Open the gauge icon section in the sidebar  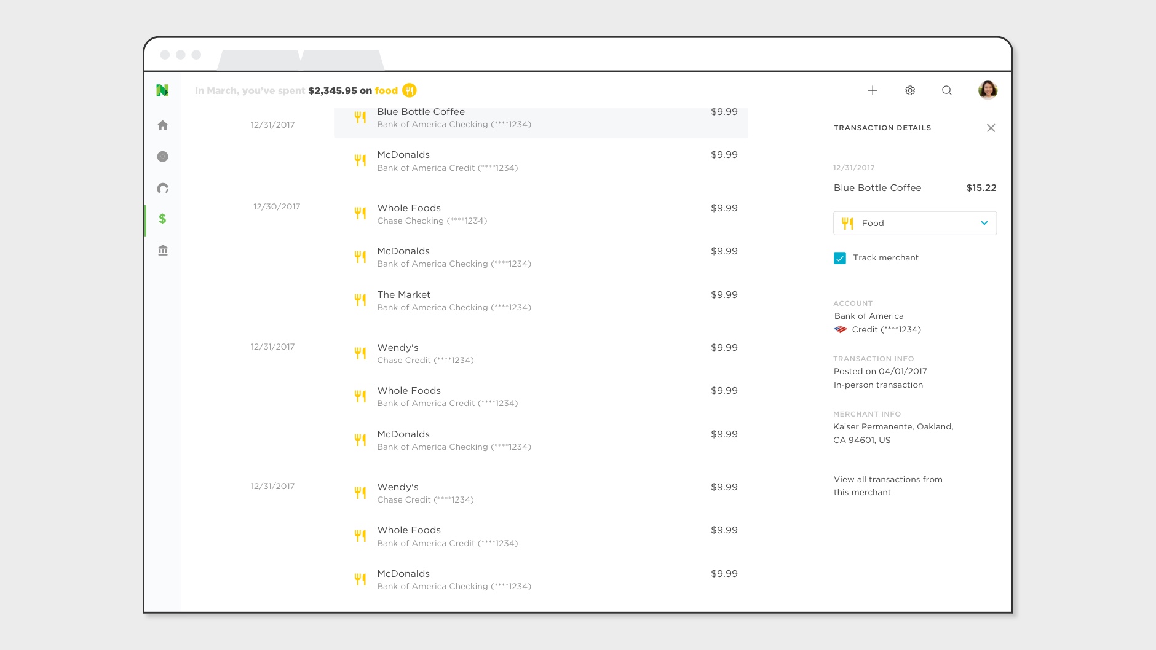(162, 188)
